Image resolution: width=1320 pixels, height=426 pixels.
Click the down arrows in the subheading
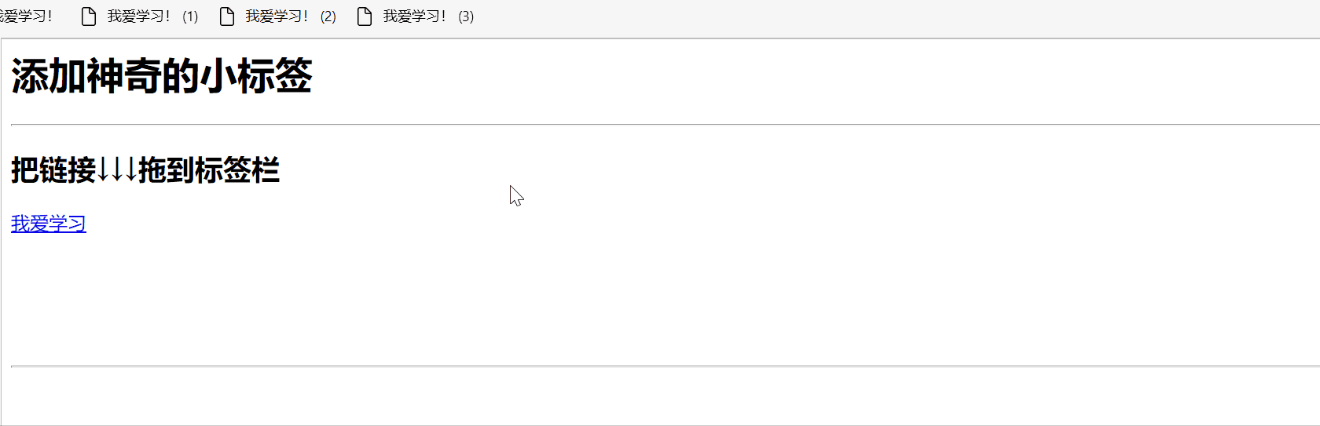117,170
